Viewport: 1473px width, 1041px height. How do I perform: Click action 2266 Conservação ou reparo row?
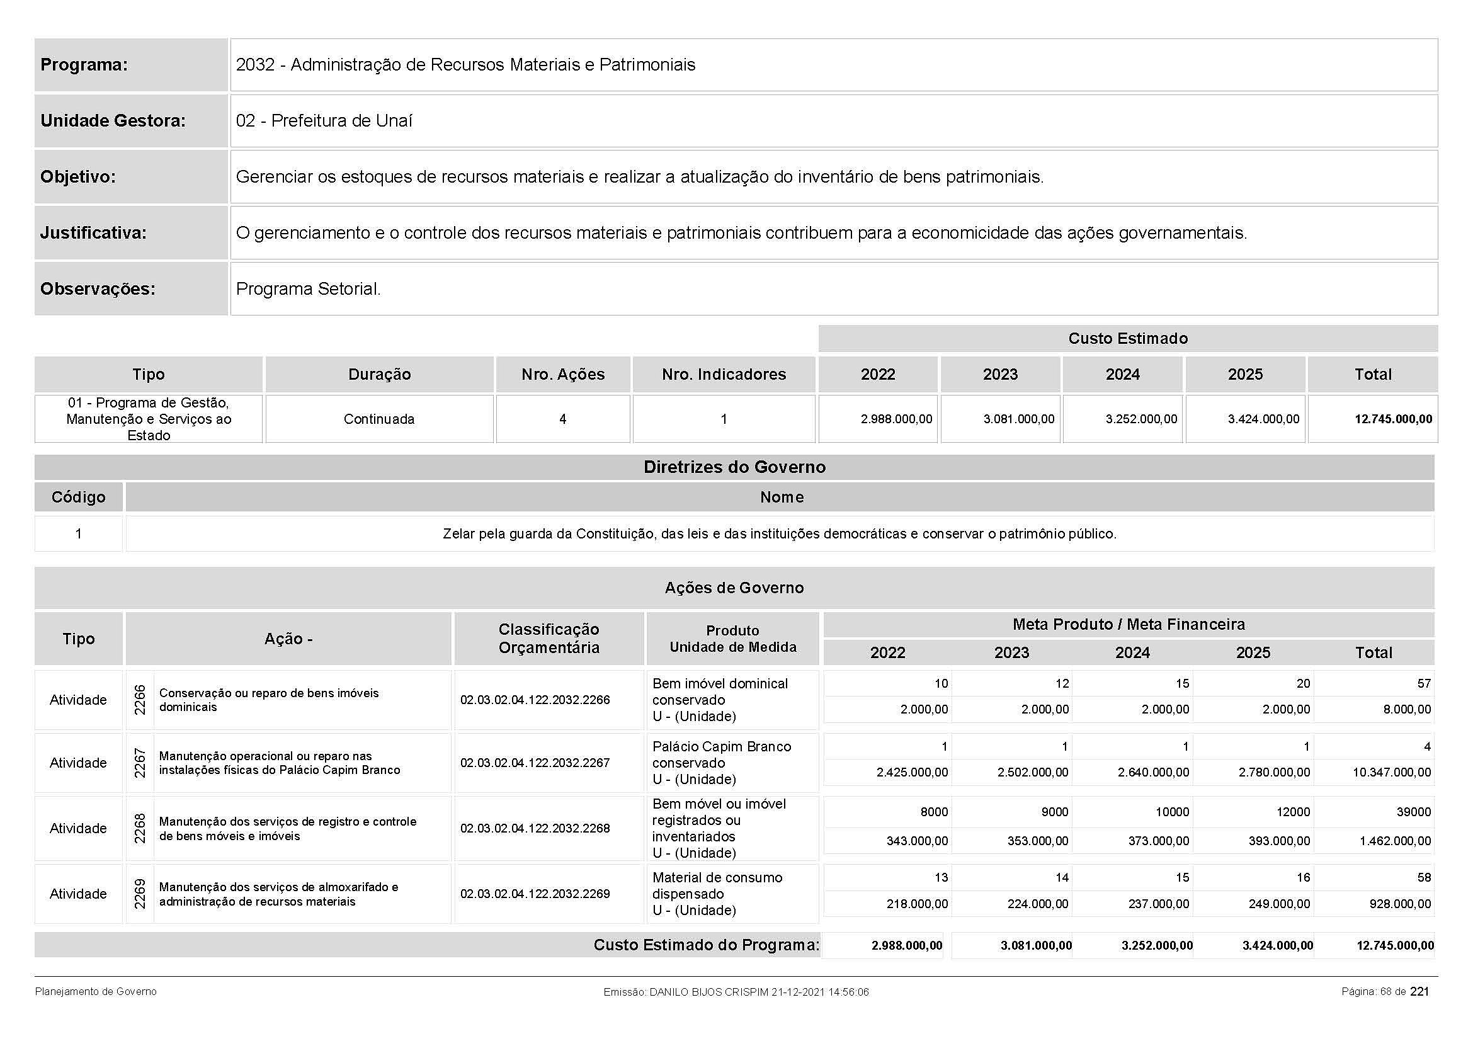point(269,700)
